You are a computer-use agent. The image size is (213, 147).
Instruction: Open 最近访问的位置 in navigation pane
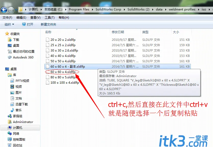21,51
